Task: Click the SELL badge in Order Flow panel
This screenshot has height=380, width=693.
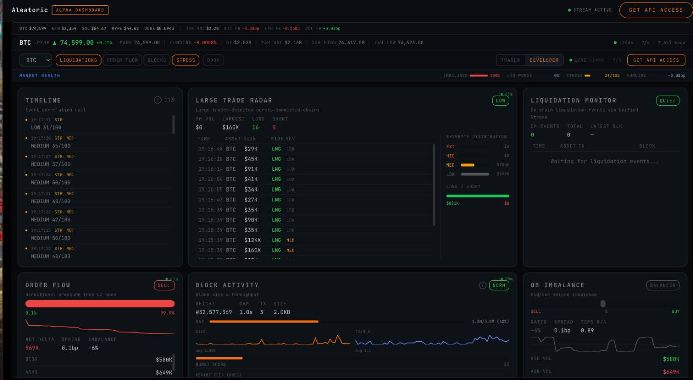Action: click(164, 285)
